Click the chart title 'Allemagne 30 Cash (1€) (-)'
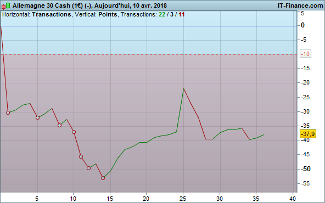The width and height of the screenshot is (325, 203). pyautogui.click(x=52, y=5)
